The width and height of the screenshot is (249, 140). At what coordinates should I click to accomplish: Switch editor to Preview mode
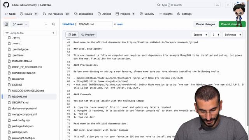tap(88, 35)
